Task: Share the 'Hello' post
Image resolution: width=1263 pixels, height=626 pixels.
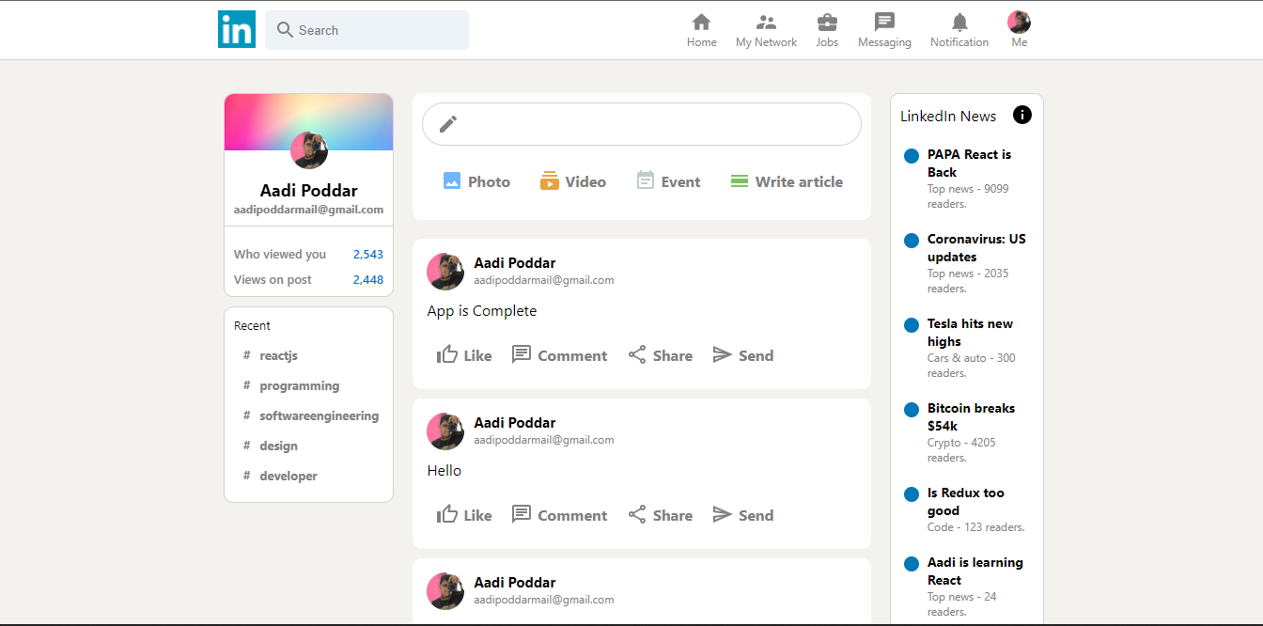Action: [x=660, y=515]
